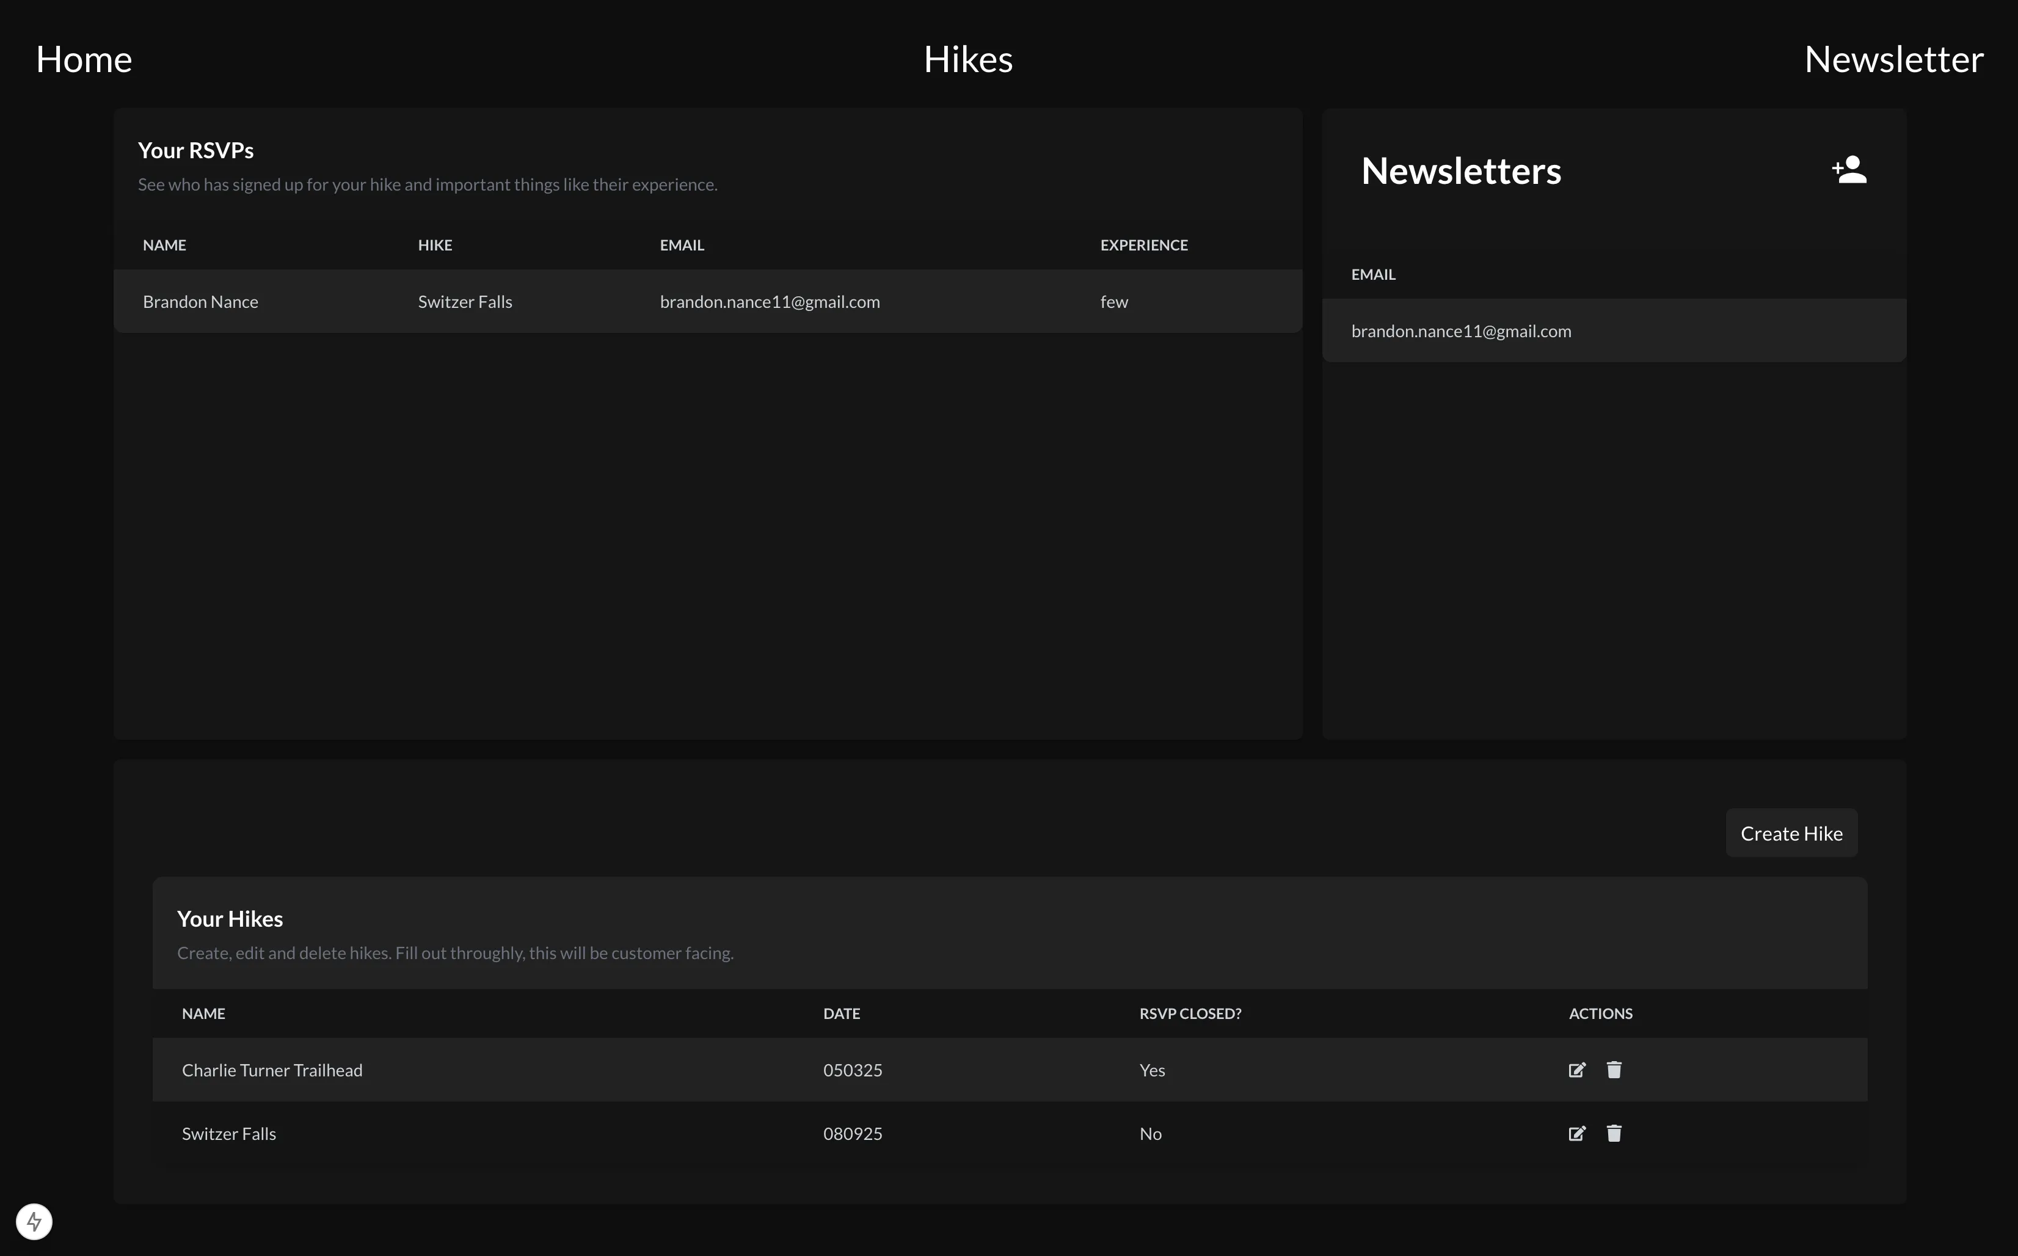Click the Charlie Turner Trailhead hike name
The image size is (2018, 1256).
272,1070
